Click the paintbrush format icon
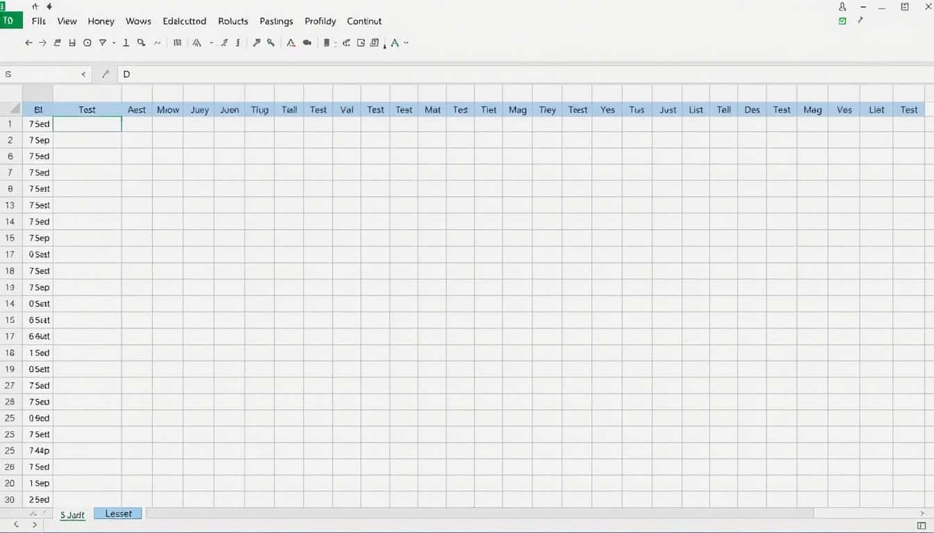Viewport: 934px width, 533px height. tap(256, 43)
